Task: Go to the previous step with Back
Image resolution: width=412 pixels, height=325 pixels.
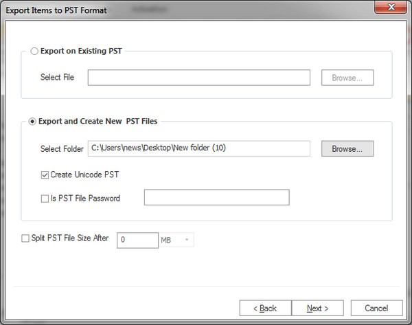Action: coord(265,308)
